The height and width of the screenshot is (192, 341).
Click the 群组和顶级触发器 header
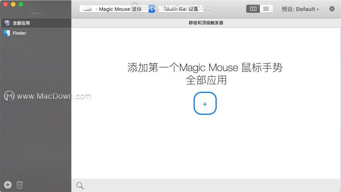click(x=206, y=23)
